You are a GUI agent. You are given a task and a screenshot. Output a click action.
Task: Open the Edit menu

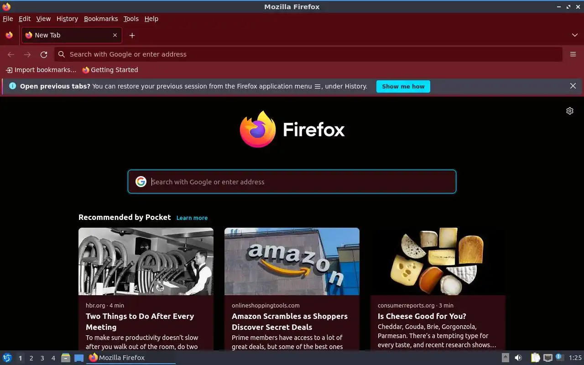pyautogui.click(x=25, y=19)
